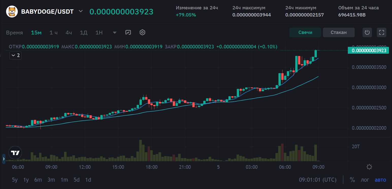392x189 pixels.
Task: Click the ЗАКР close value in legend
Action: [x=195, y=47]
